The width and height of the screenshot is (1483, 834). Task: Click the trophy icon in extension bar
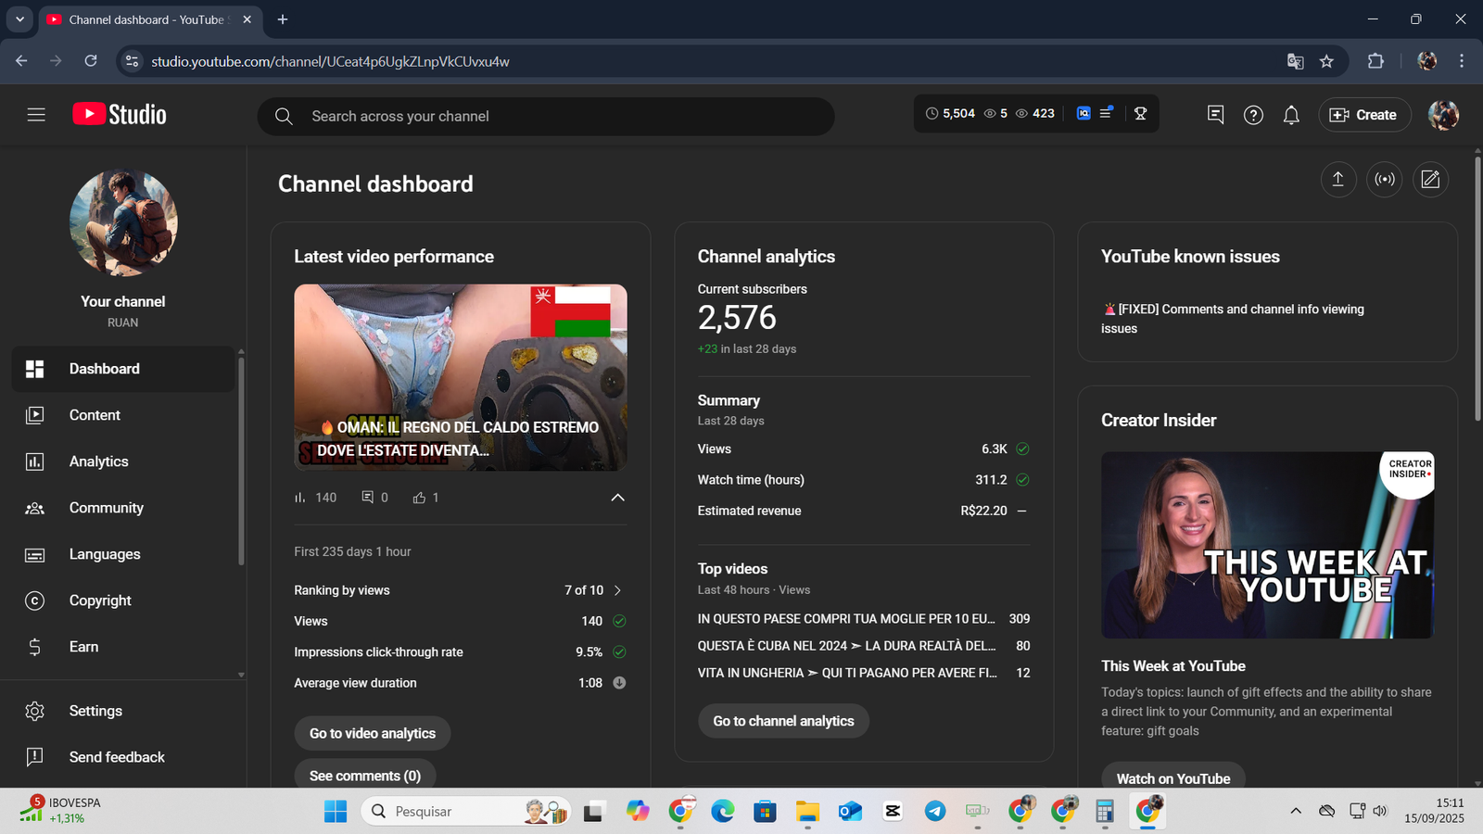[x=1140, y=113]
